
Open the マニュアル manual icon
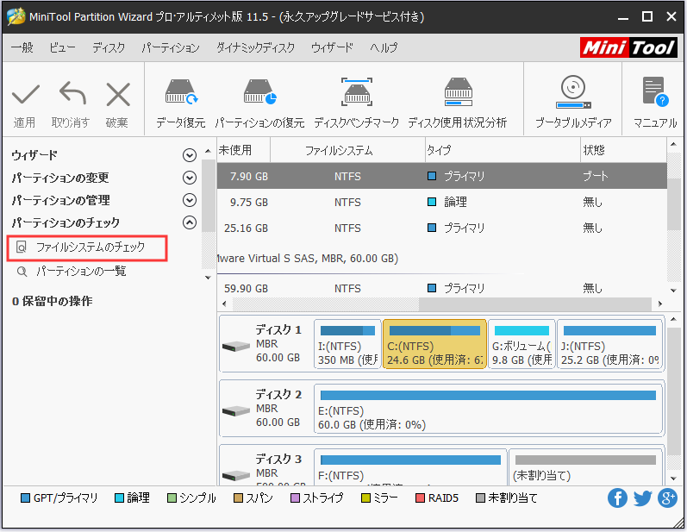[x=654, y=93]
